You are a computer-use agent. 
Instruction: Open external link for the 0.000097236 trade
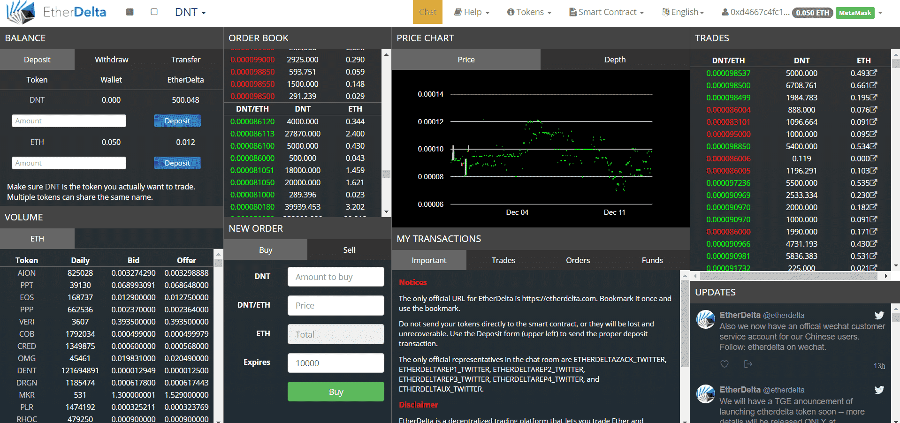874,182
